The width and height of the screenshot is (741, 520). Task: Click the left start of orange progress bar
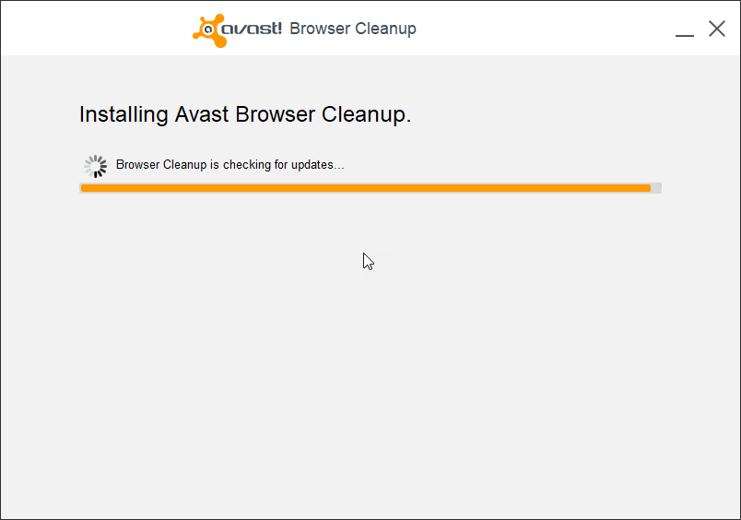pos(86,188)
